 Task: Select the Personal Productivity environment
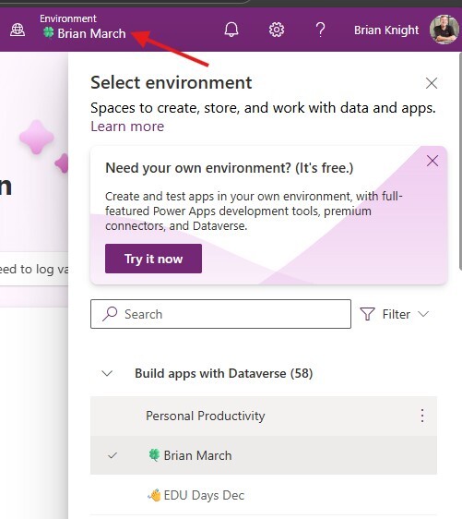pos(264,416)
